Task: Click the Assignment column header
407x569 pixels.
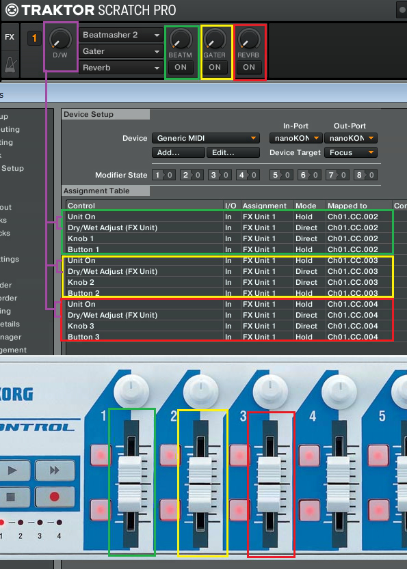Action: pos(267,206)
